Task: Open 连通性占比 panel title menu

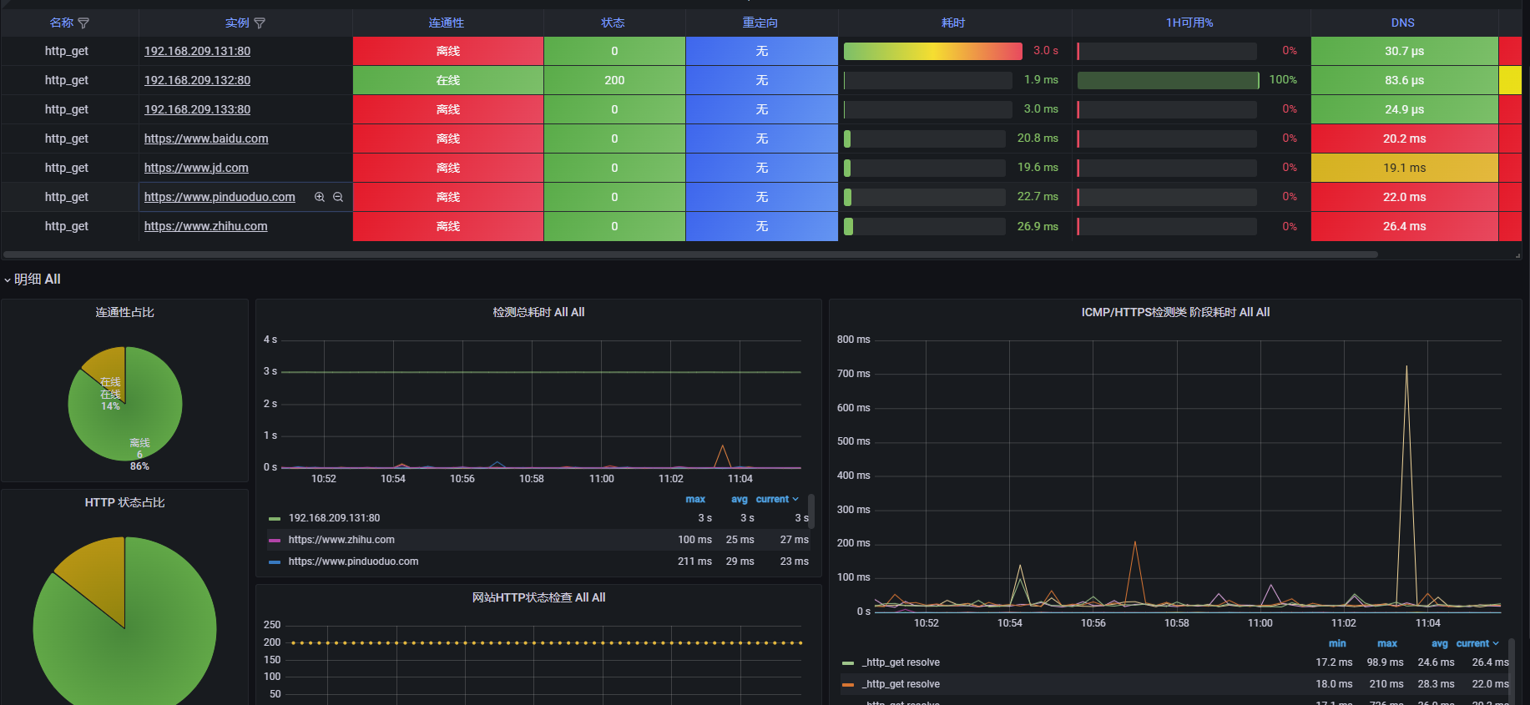Action: click(124, 312)
